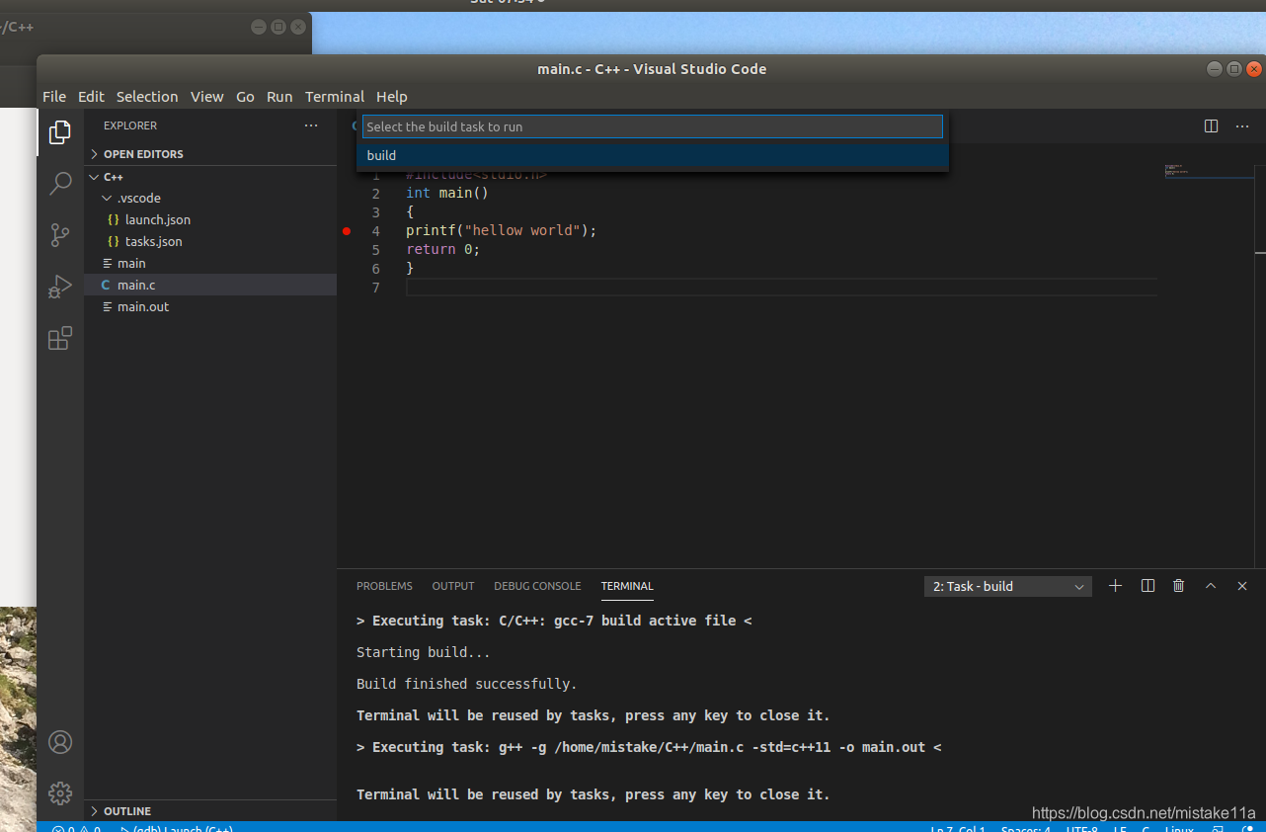Screen dimensions: 1266x832
Task: Click the EXPLORER panel title
Action: [x=130, y=125]
